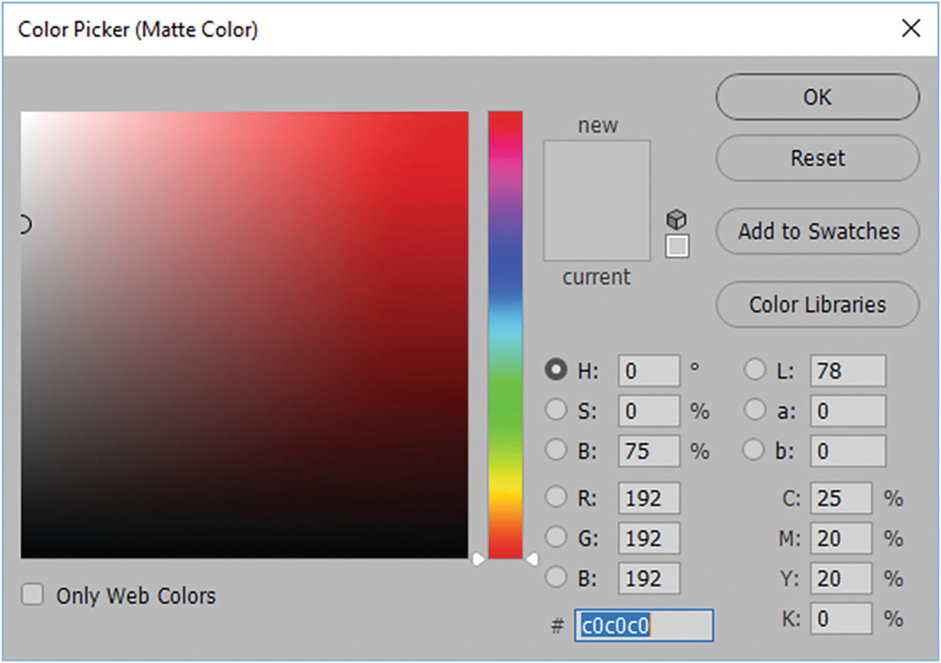Select the Lab a channel radio button
This screenshot has width=941, height=663.
754,411
